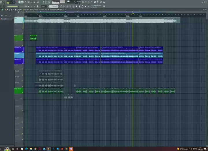Click the tempo display field
This screenshot has width=208, height=151.
(21, 2)
